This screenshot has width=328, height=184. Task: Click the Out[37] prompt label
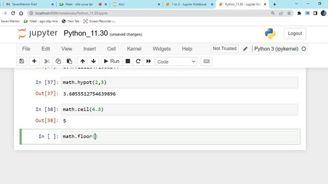click(47, 94)
